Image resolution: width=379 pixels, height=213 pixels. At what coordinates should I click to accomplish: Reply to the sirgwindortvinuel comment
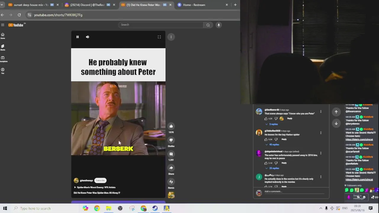point(284,163)
